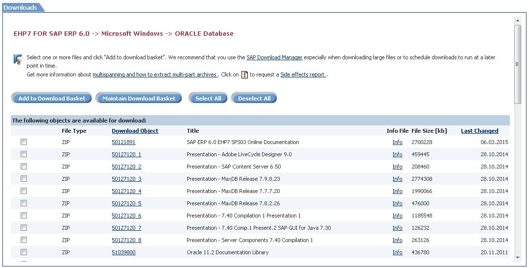Click title Oracle 11.2 Documentation Library
Screen dimensions: 529x268
[x=228, y=252]
